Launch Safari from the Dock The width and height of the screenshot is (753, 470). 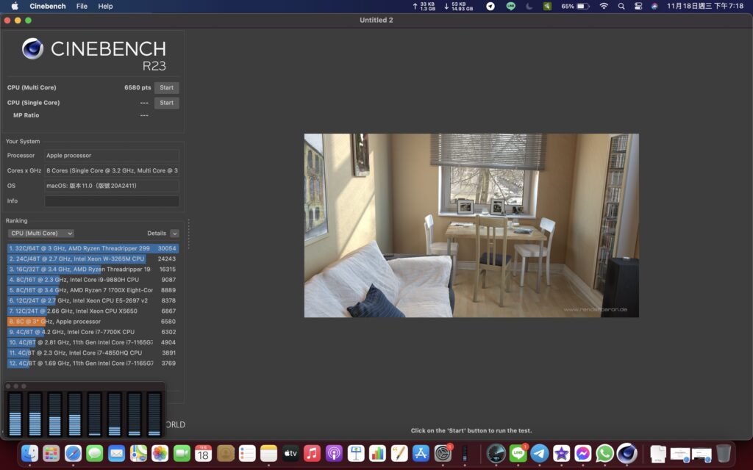pos(73,453)
